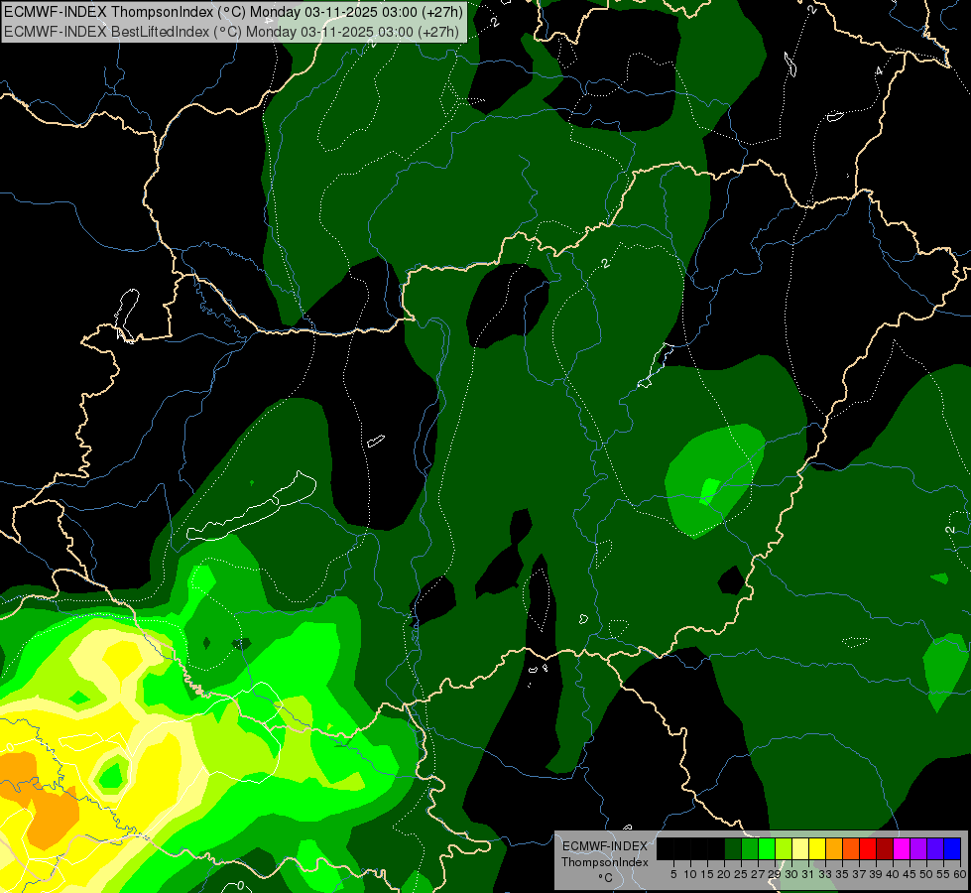This screenshot has width=971, height=893.
Task: Pick the lime 29–30 legend swatch
Action: pos(784,848)
